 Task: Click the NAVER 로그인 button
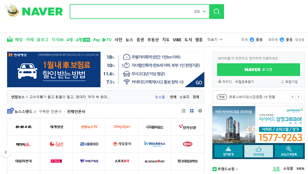click(x=258, y=69)
